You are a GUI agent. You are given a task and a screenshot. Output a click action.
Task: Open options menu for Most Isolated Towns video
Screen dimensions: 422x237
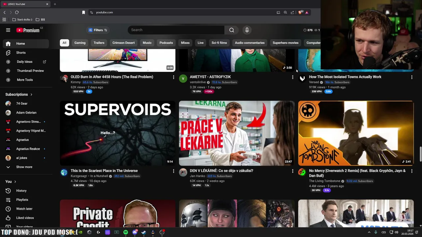pyautogui.click(x=411, y=77)
